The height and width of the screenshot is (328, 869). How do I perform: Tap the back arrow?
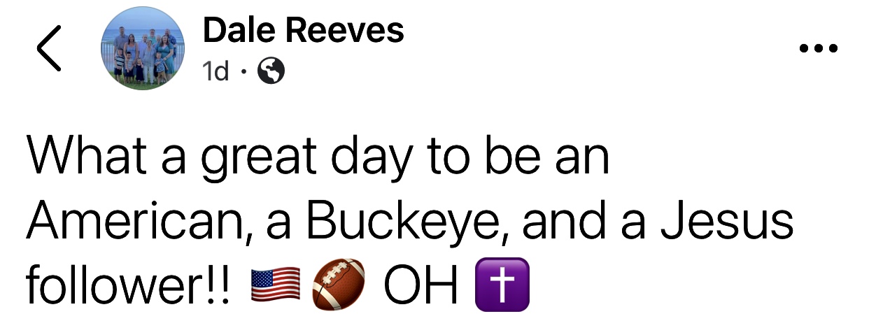(x=48, y=49)
